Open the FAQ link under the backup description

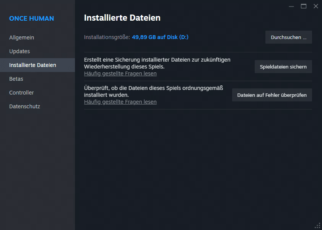point(120,73)
